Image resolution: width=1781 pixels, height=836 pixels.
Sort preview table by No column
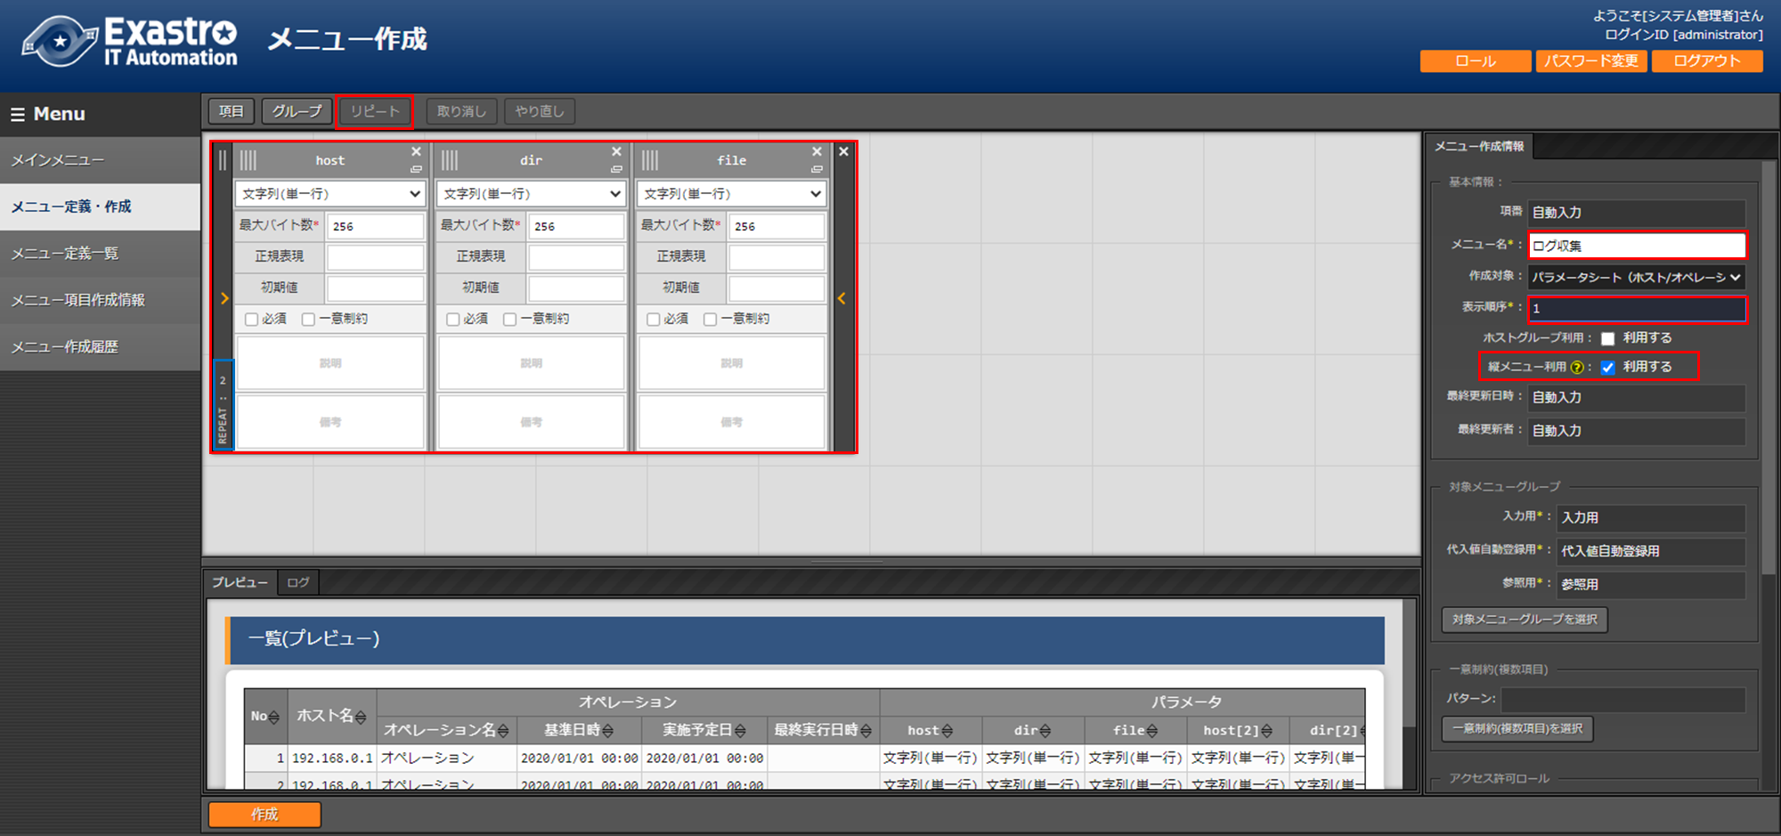274,717
